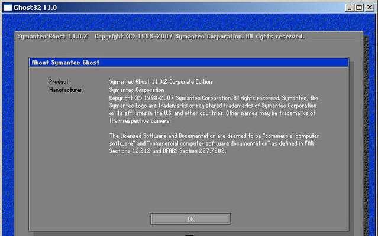Click 'Symantec Ghost 11.0.2 Corporate Edition' text
Image resolution: width=378 pixels, height=236 pixels.
160,81
